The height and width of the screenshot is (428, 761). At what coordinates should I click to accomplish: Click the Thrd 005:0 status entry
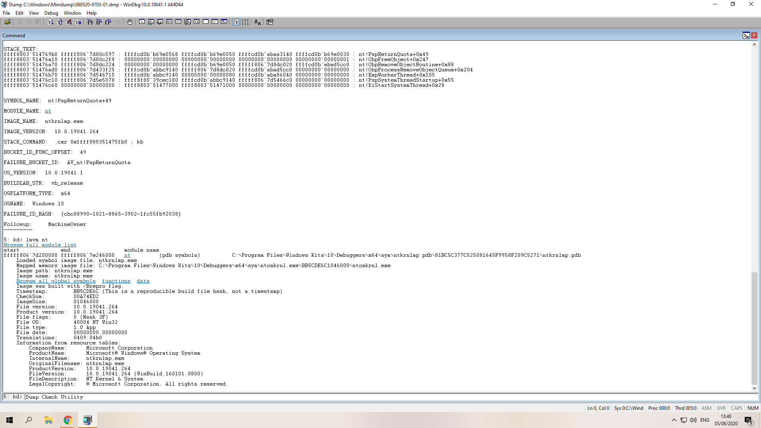click(x=686, y=408)
